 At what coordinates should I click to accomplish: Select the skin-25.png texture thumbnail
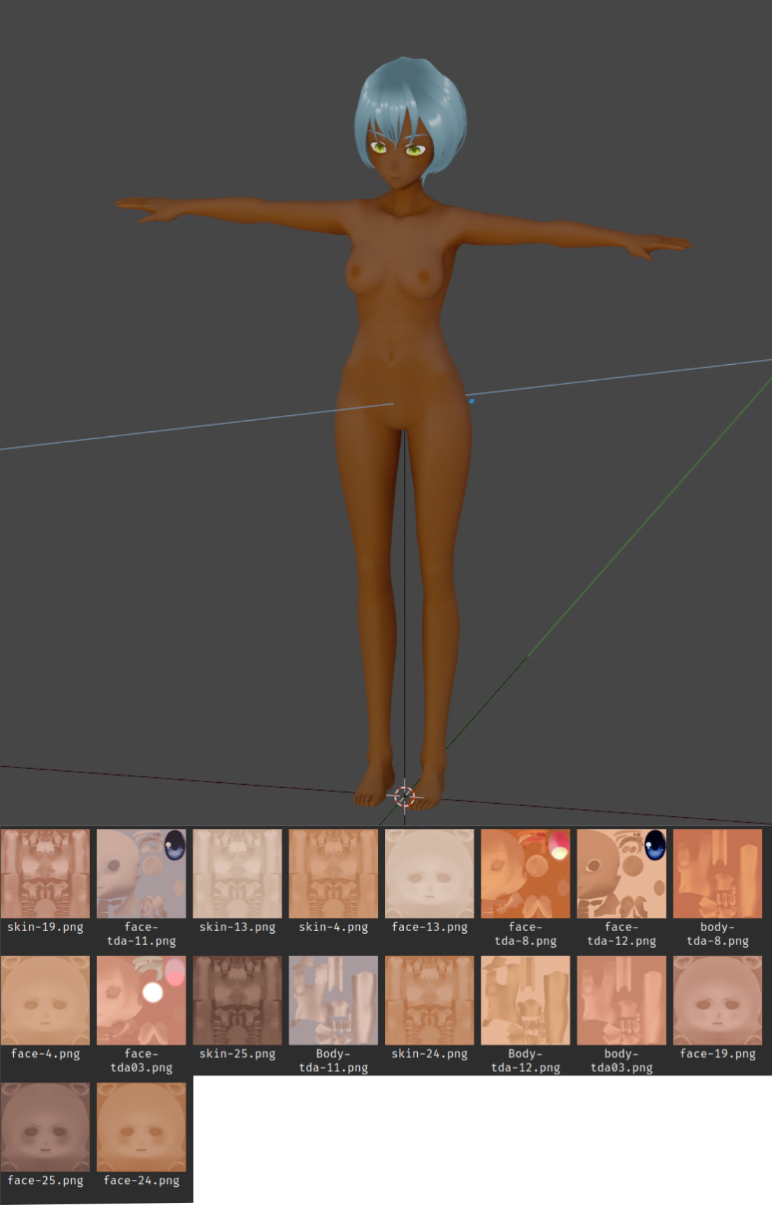click(x=238, y=1000)
